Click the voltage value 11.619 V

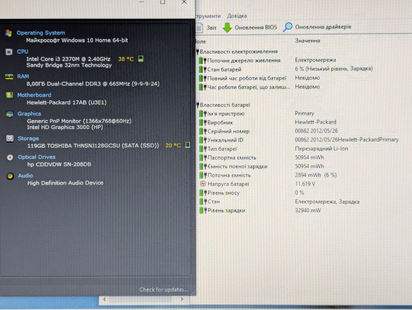[305, 184]
